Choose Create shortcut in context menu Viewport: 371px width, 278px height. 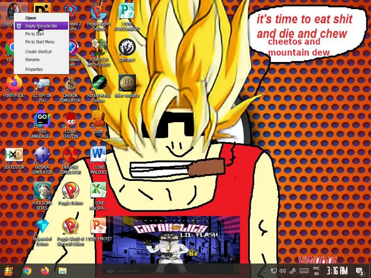[42, 51]
